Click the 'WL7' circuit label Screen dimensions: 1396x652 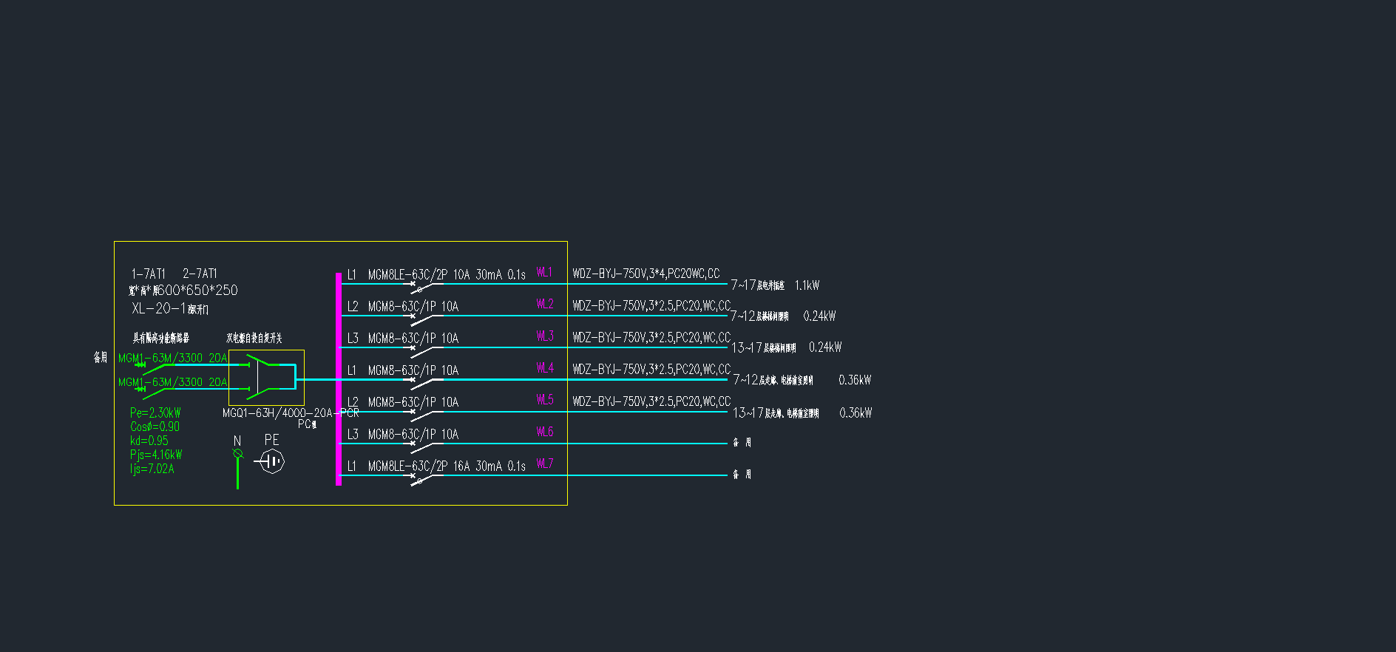(544, 463)
